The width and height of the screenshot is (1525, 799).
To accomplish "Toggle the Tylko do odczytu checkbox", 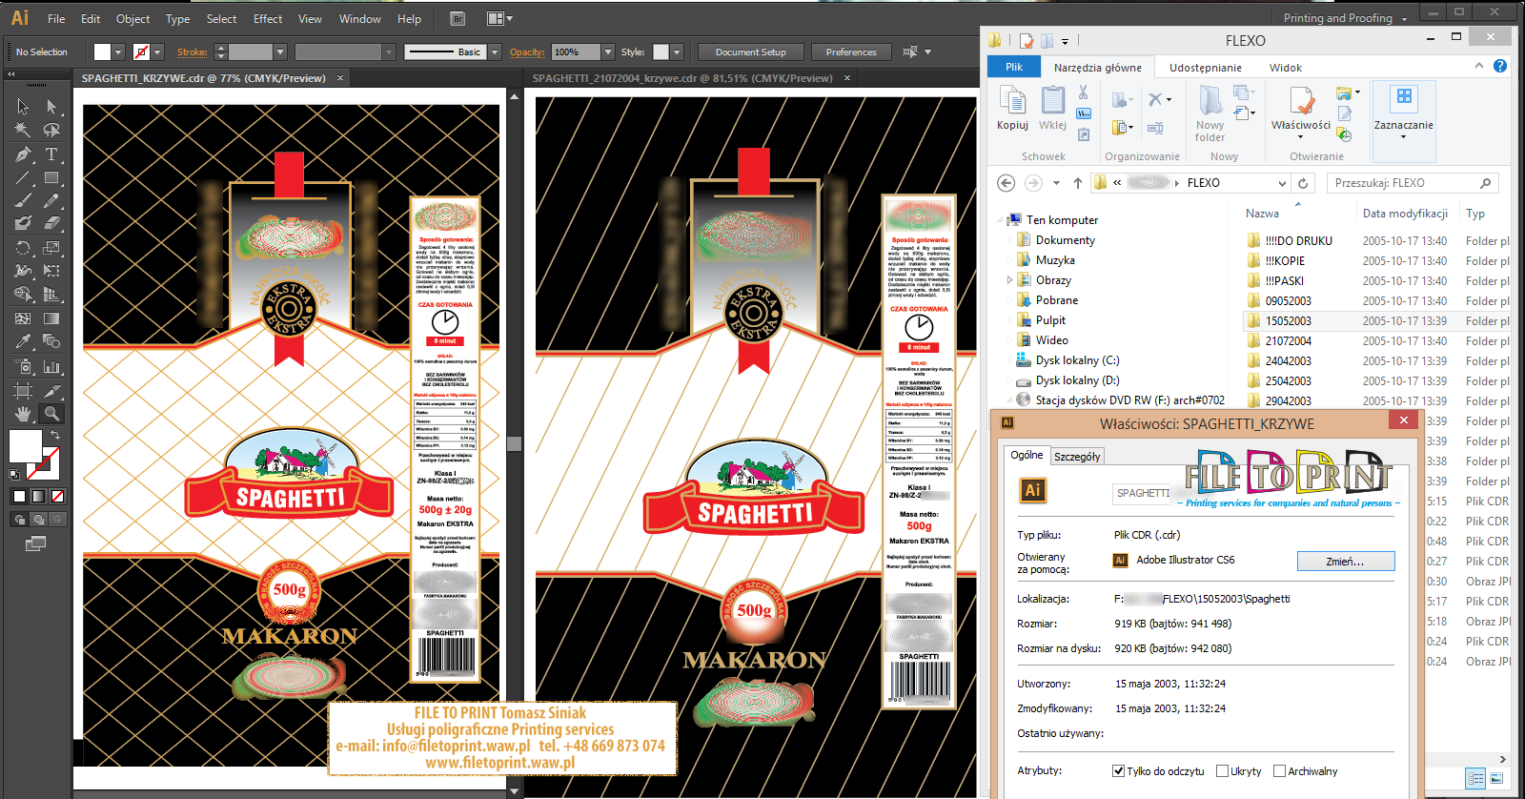I will point(1118,771).
